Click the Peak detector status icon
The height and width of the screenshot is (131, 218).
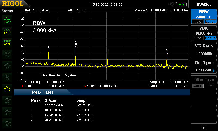7,20
